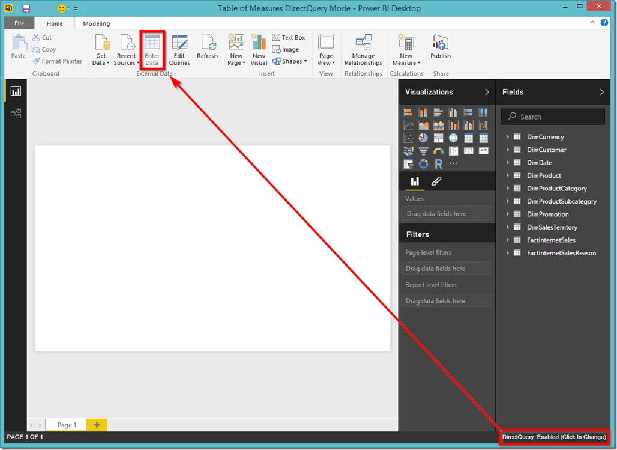
Task: Open the Fields well tab in Visualizations
Action: [415, 181]
